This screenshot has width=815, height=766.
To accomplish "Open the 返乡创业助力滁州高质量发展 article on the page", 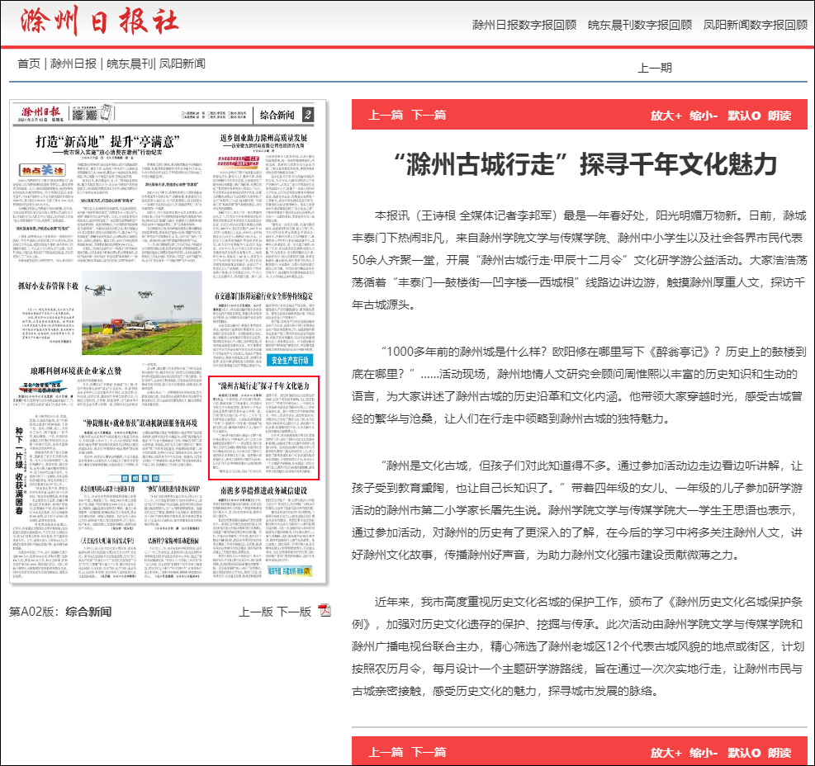I will [x=263, y=138].
